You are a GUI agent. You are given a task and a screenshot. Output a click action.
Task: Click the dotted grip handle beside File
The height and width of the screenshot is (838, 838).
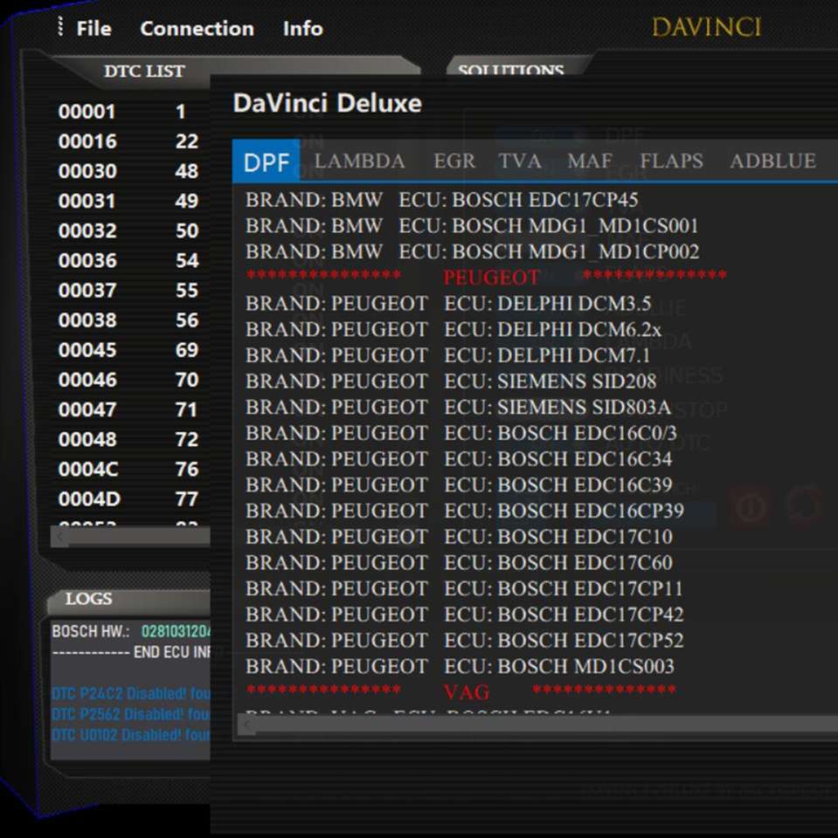point(60,26)
